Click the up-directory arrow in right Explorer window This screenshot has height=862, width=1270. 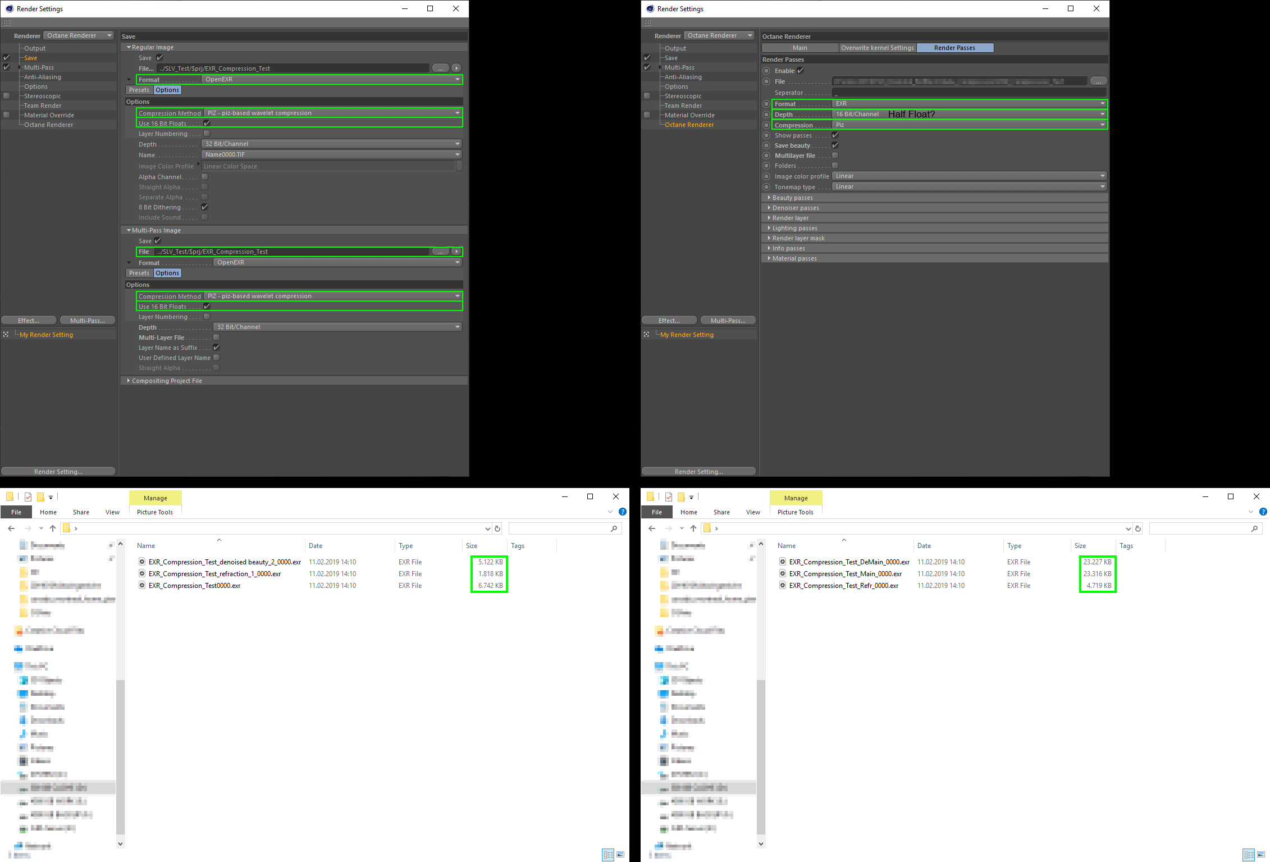coord(693,528)
